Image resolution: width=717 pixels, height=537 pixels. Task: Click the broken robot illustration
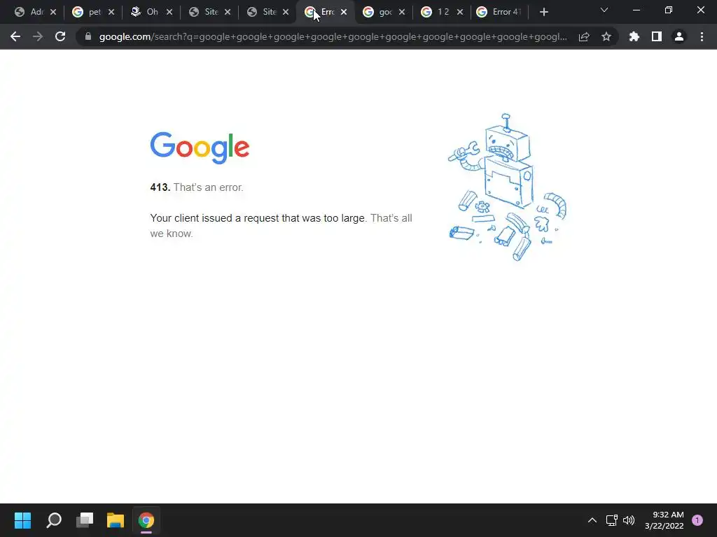[507, 187]
